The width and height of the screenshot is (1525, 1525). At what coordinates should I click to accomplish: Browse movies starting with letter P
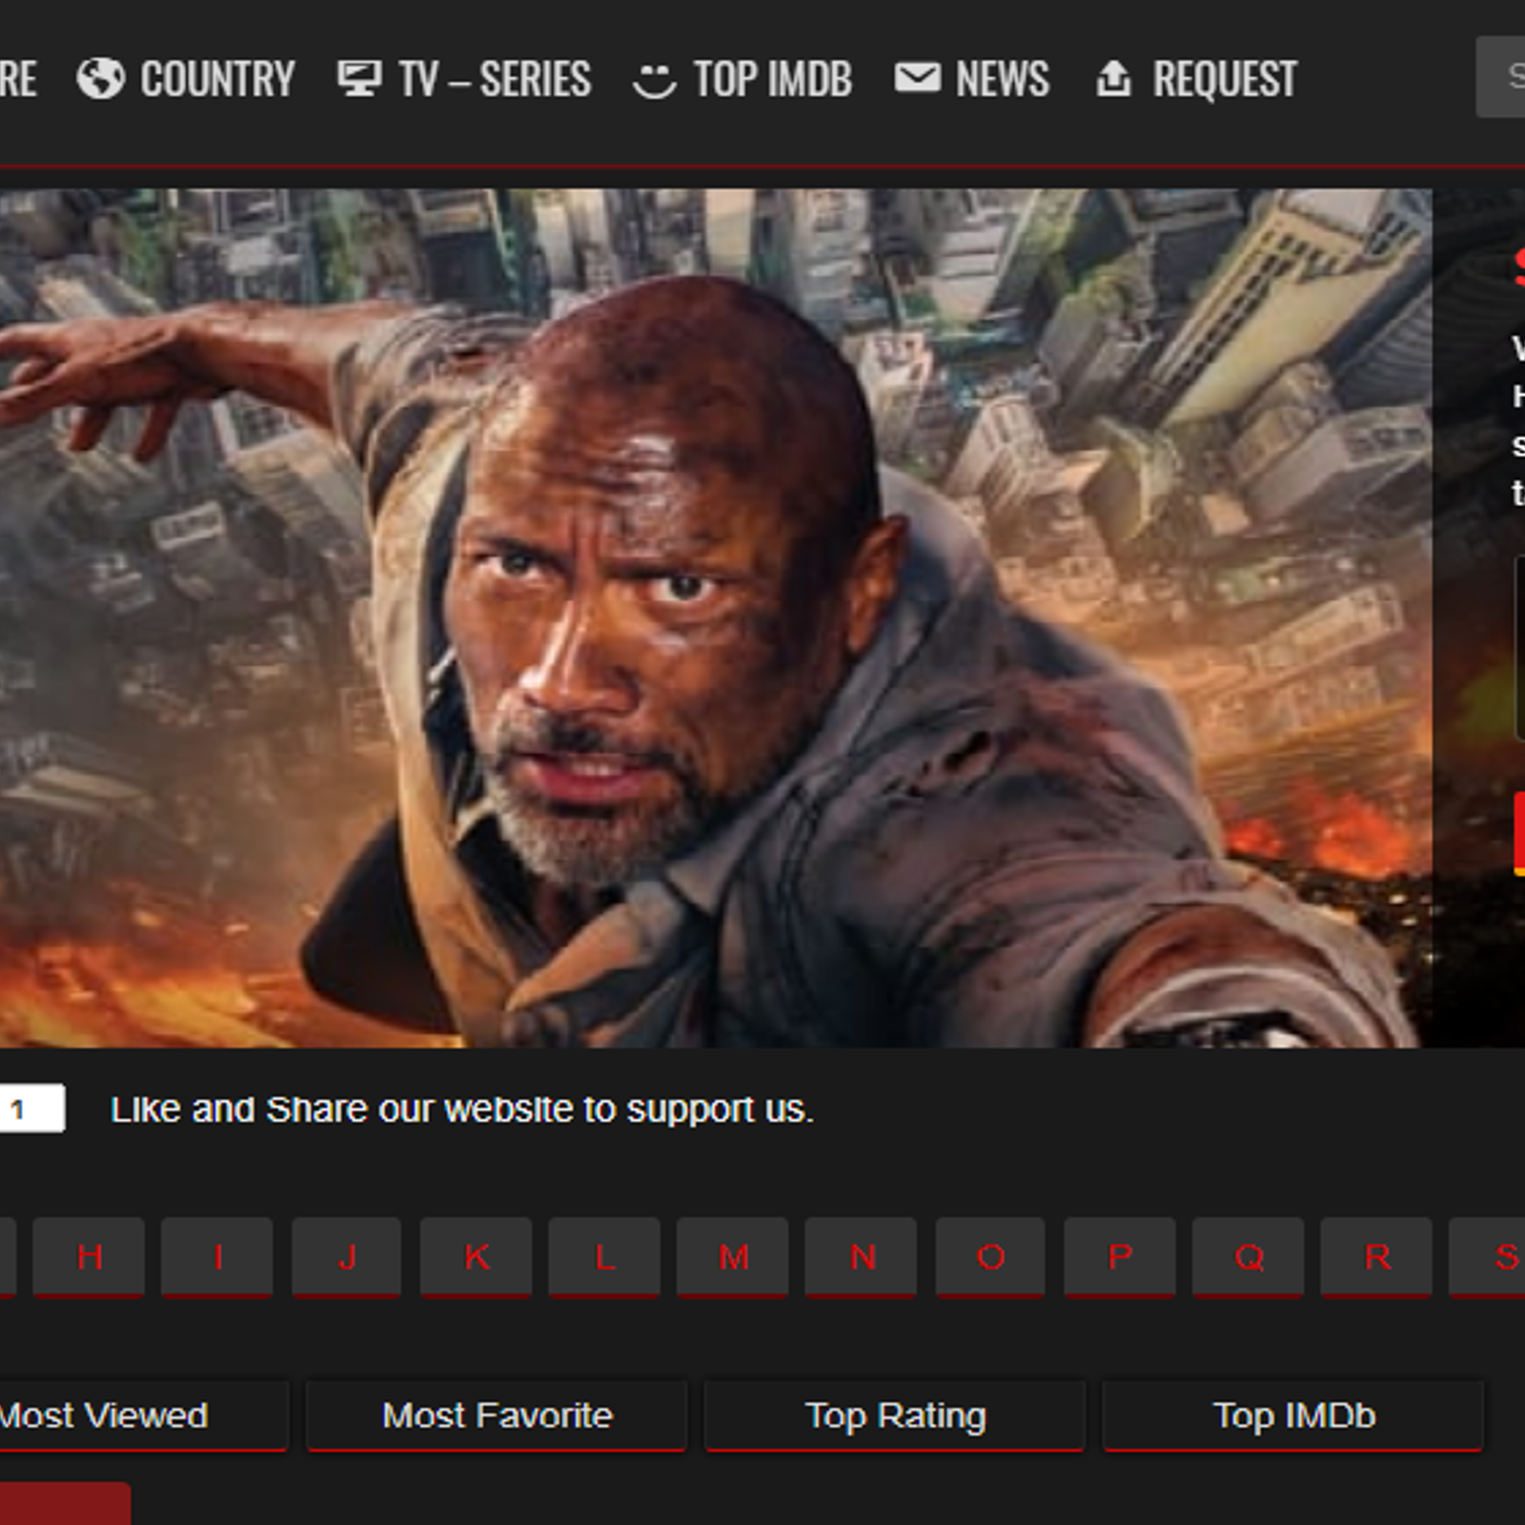(x=1120, y=1257)
